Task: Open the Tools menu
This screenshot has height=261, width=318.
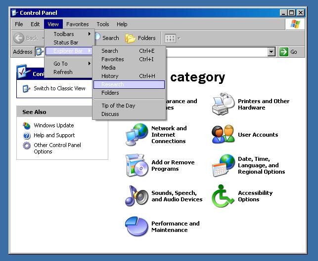Action: (103, 24)
